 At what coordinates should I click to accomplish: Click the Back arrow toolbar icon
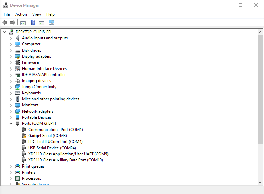point(5,22)
